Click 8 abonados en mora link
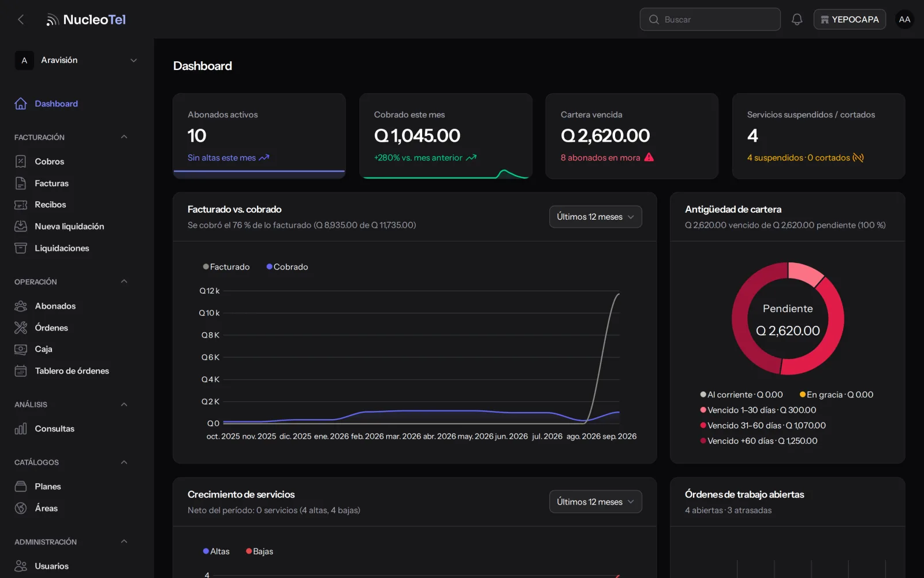This screenshot has width=924, height=578. [x=607, y=158]
